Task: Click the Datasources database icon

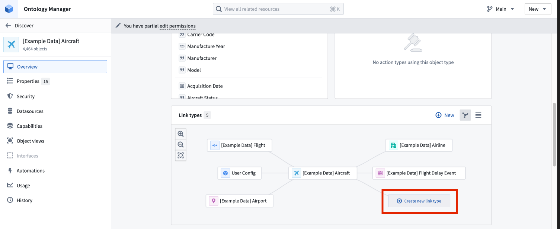Action: (x=10, y=111)
